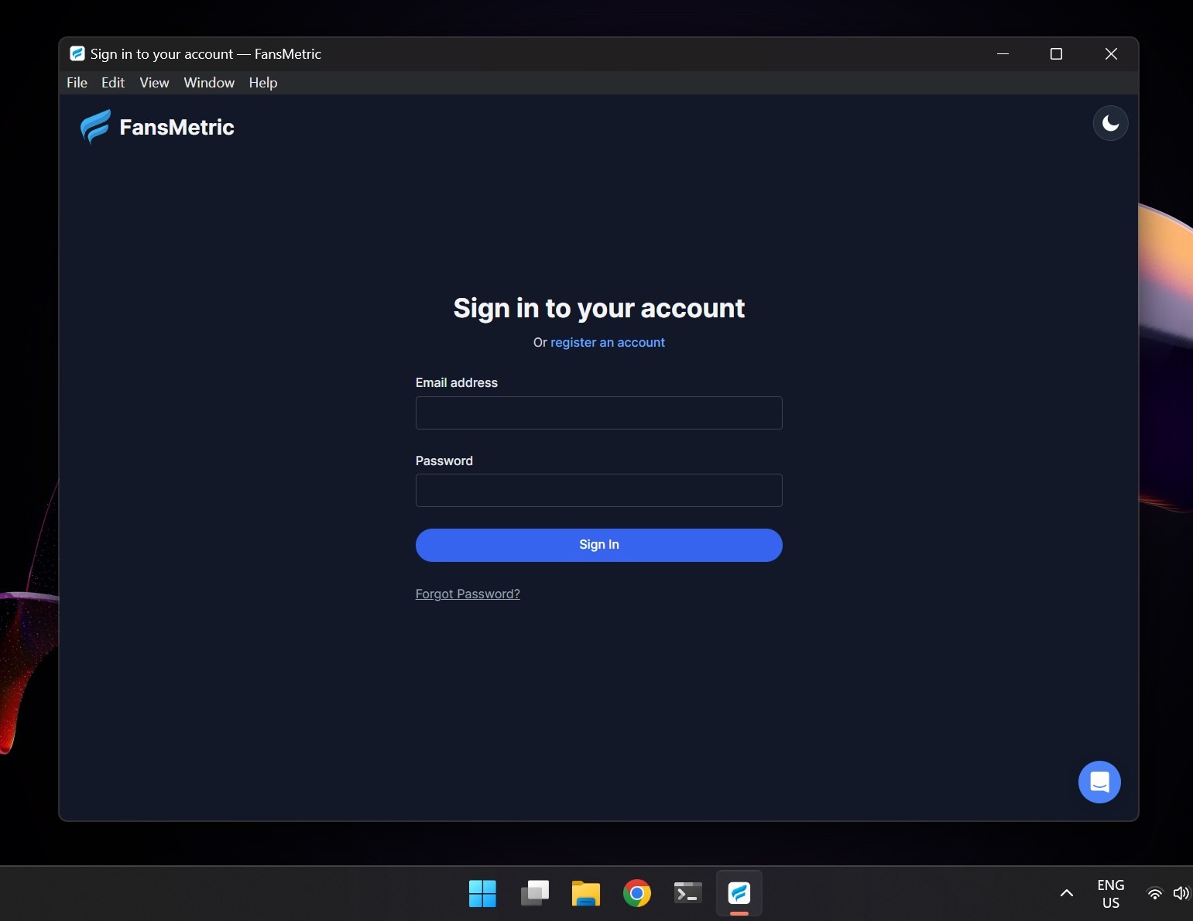Open the chat support bubble
This screenshot has height=921, width=1193.
tap(1099, 782)
